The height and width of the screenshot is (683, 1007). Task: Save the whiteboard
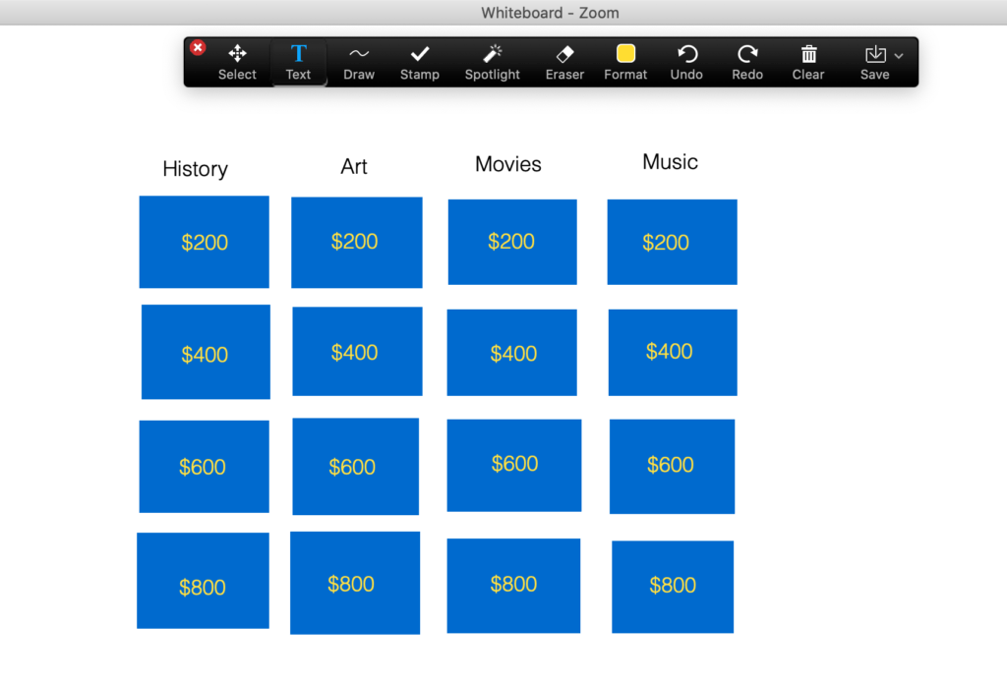point(874,61)
